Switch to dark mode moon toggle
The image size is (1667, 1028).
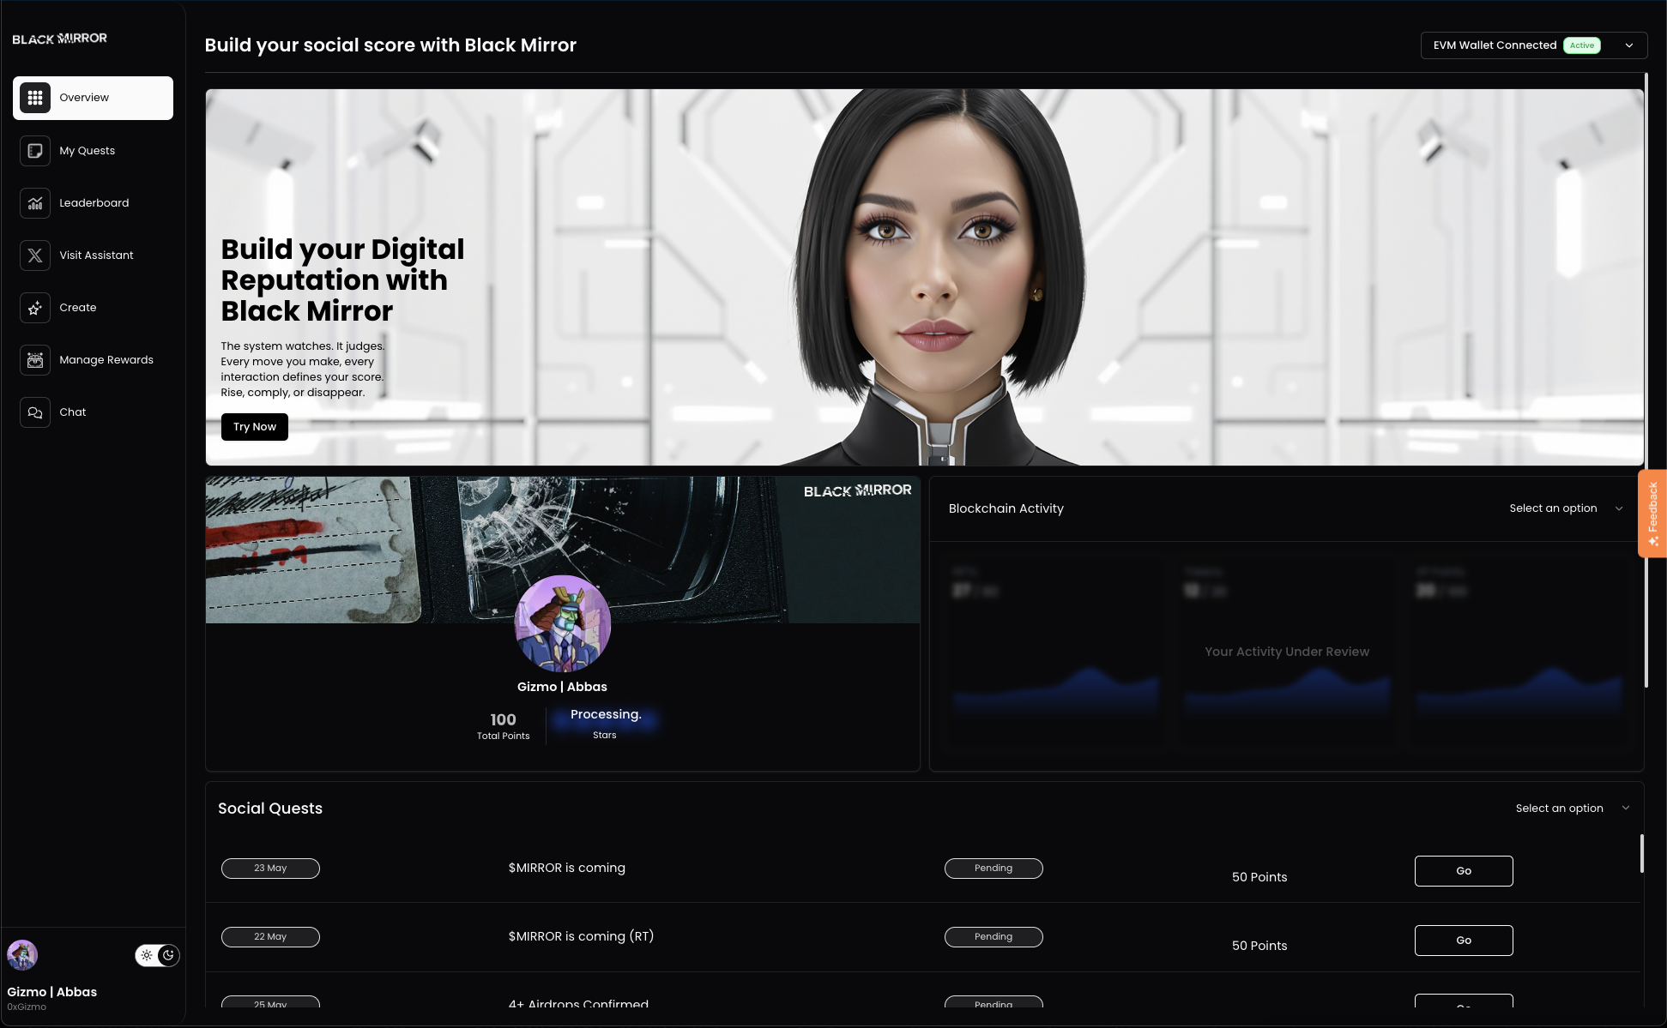(168, 955)
